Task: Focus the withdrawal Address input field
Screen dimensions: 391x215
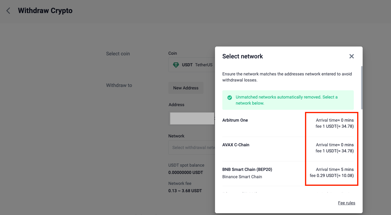Action: click(192, 118)
